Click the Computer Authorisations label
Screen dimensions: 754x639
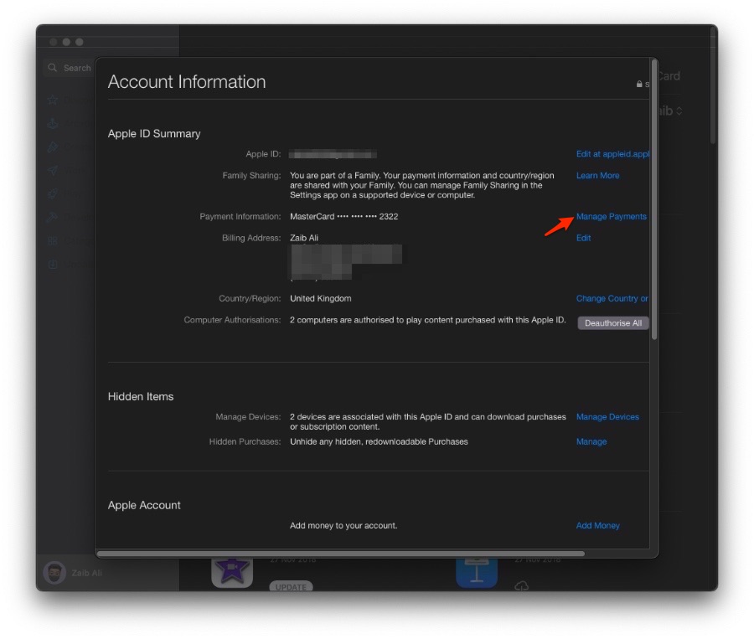(x=232, y=320)
